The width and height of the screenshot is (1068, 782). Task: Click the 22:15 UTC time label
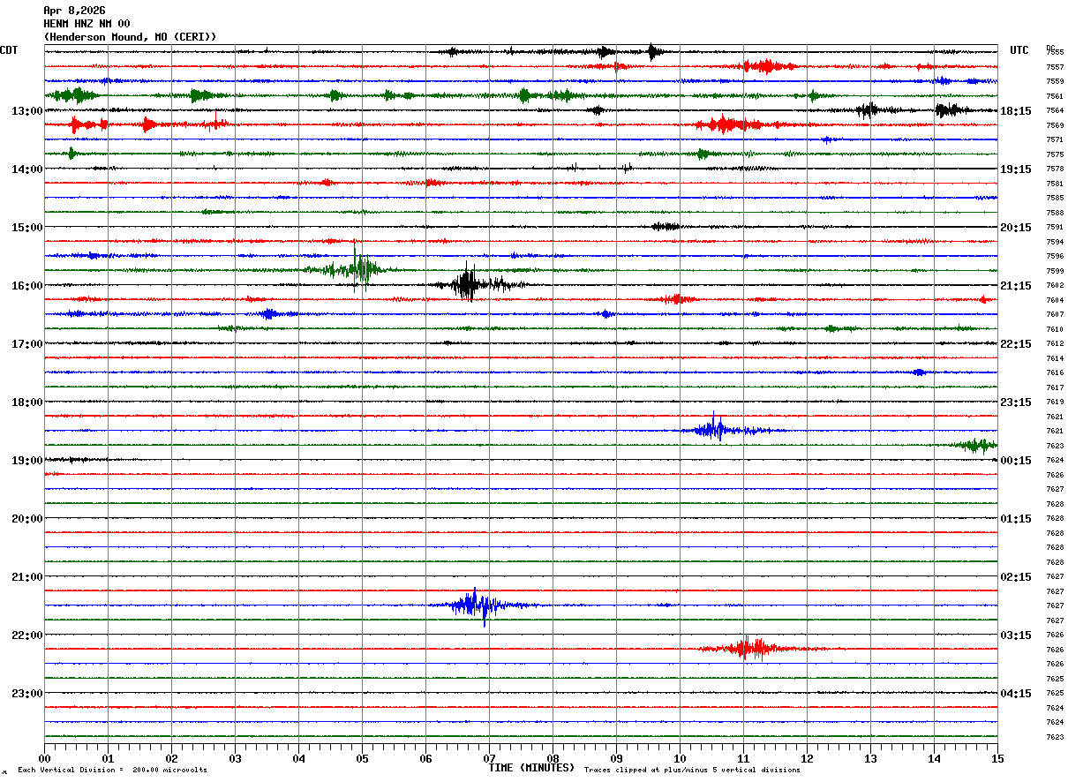[x=1016, y=344]
